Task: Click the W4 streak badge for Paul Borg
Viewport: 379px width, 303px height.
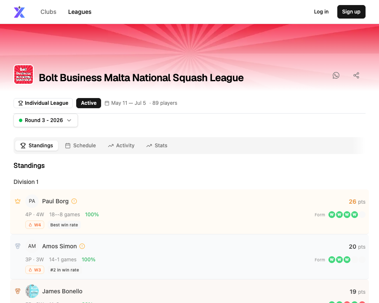Action: pyautogui.click(x=35, y=225)
